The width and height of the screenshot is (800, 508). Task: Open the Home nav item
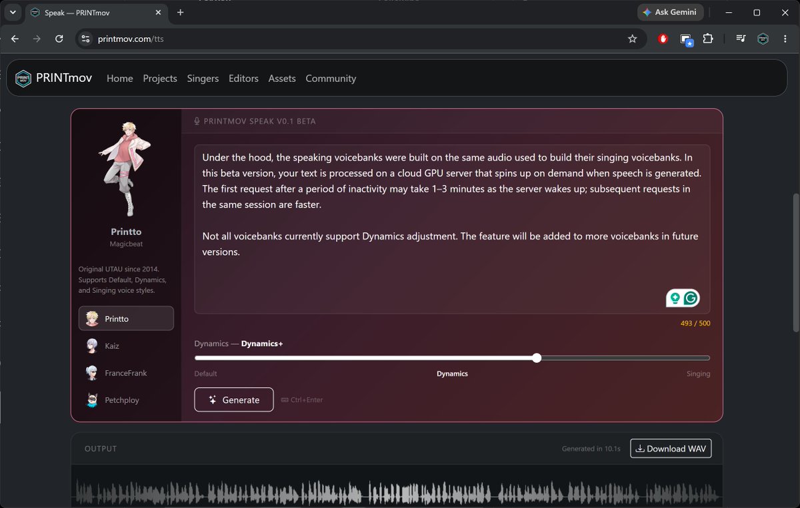[119, 79]
